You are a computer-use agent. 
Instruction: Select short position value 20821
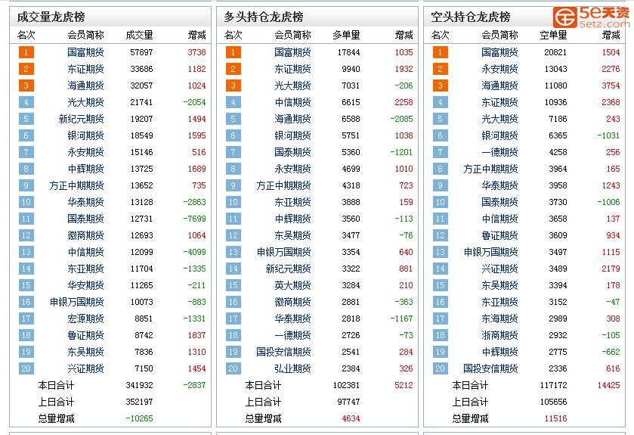click(555, 52)
